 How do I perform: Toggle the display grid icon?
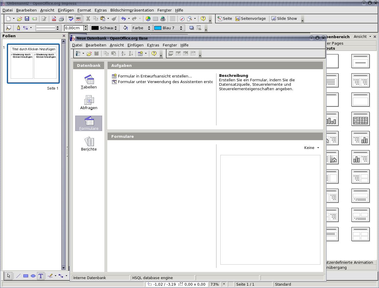click(x=173, y=19)
